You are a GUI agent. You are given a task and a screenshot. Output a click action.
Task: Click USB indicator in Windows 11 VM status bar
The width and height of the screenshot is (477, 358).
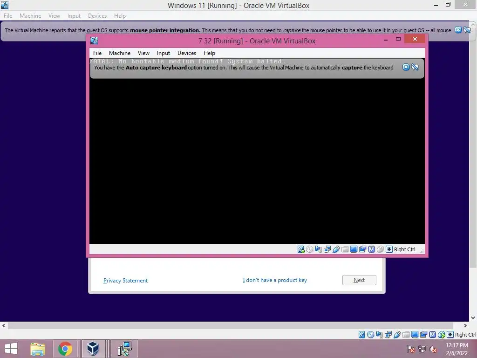pos(397,335)
